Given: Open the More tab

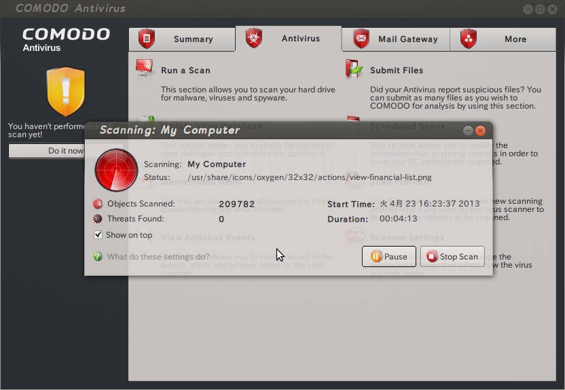Looking at the screenshot, I should (503, 39).
